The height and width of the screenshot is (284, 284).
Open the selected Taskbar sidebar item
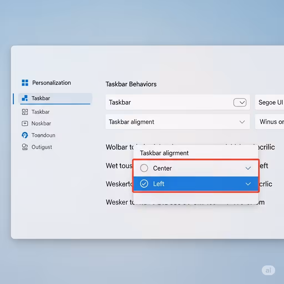tap(55, 98)
